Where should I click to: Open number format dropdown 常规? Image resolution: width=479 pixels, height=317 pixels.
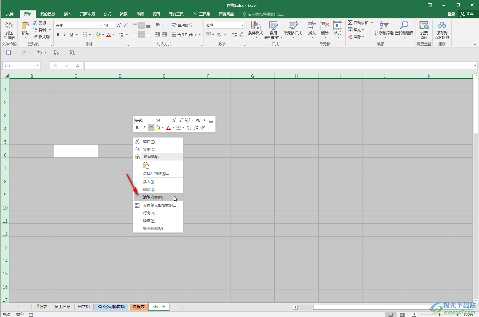[x=242, y=25]
